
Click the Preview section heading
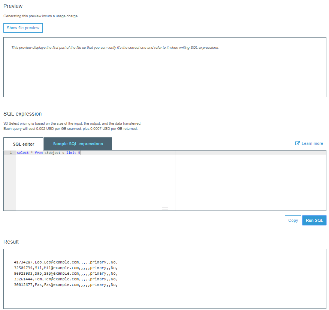point(12,6)
